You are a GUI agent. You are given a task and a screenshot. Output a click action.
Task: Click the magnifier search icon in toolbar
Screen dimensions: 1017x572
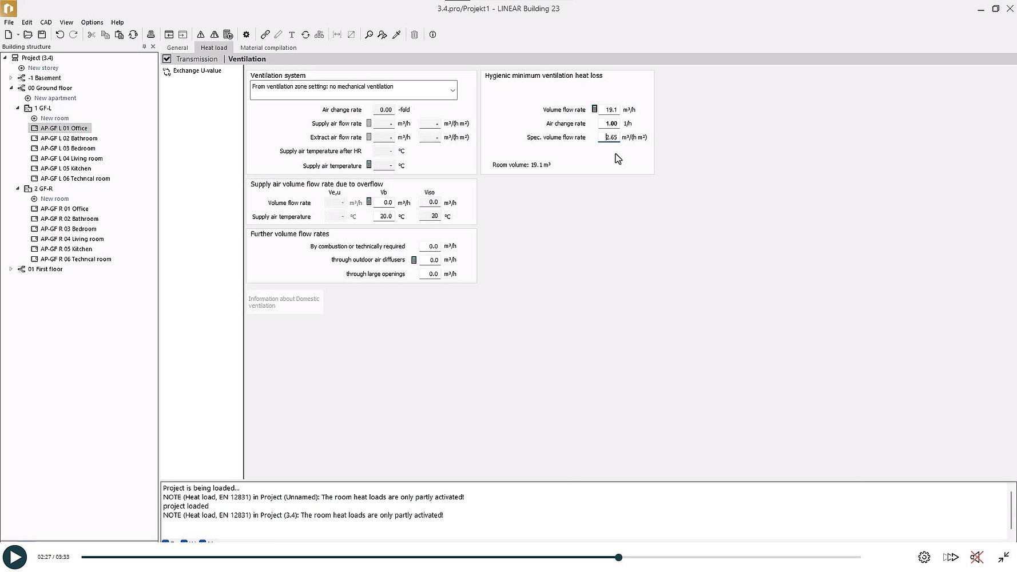[x=369, y=35]
